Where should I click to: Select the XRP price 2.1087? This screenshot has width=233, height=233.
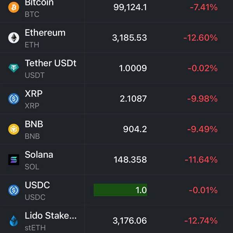[x=133, y=99]
